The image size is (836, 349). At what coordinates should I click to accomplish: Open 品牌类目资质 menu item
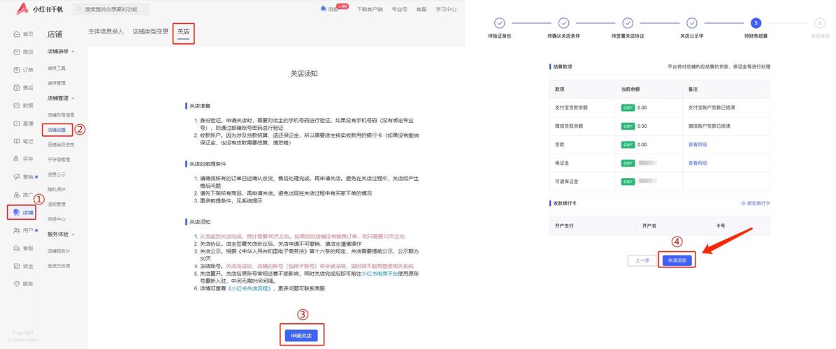tap(62, 144)
